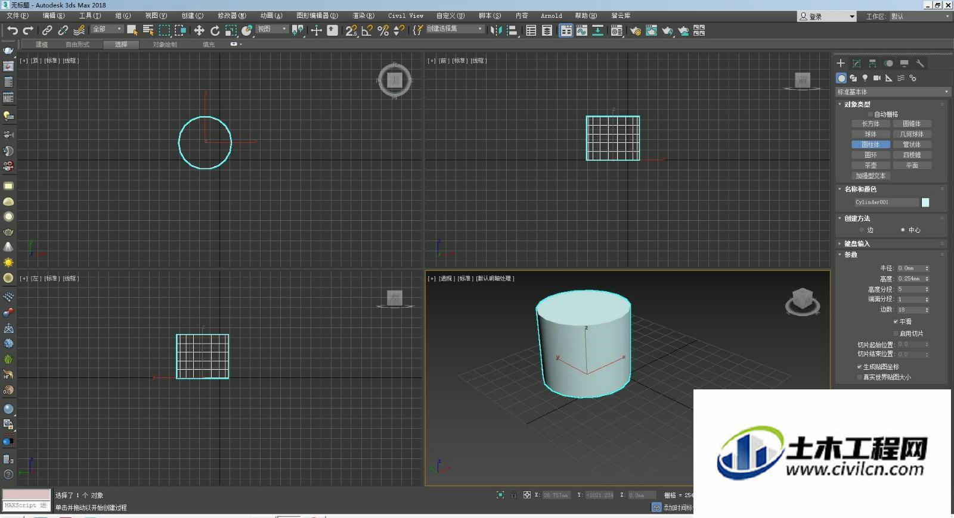Click the object color swatch beside Cylinder001

pyautogui.click(x=925, y=202)
